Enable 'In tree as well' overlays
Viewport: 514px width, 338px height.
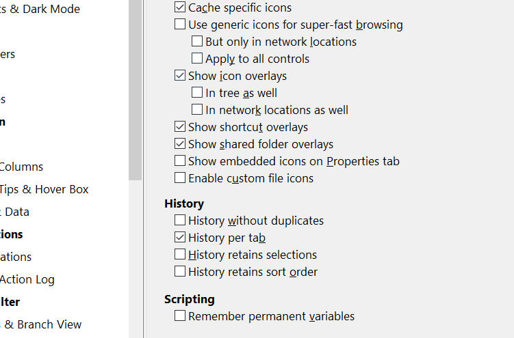[197, 94]
